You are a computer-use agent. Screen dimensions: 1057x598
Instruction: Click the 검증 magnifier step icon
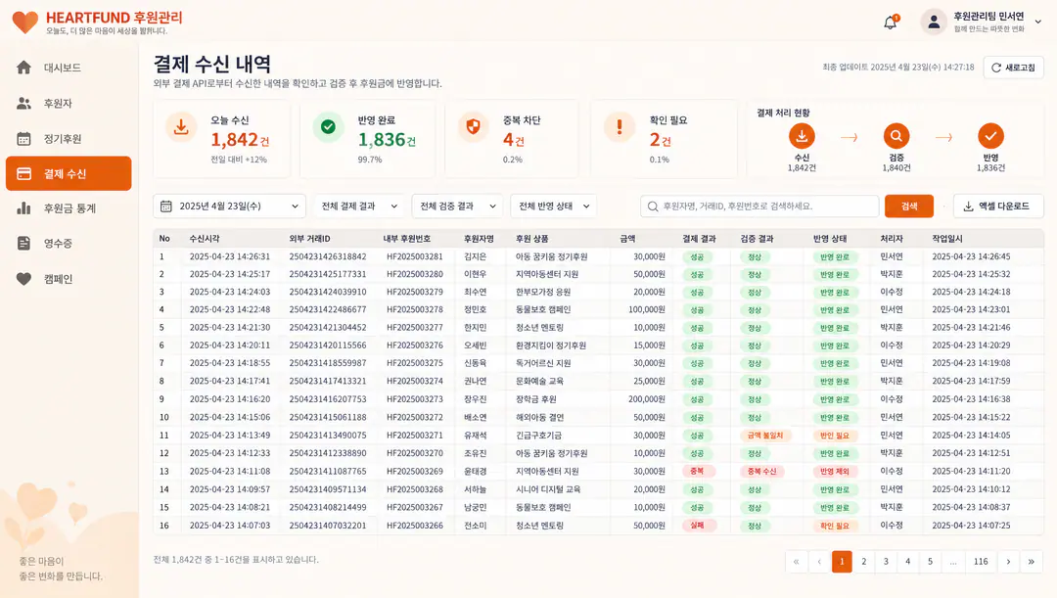[896, 136]
